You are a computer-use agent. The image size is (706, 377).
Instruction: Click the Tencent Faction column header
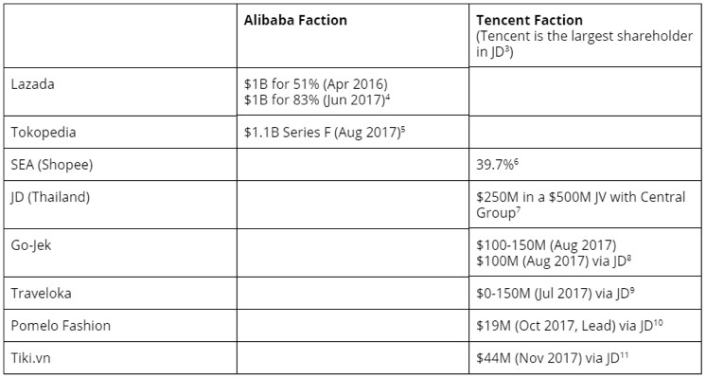click(x=529, y=20)
